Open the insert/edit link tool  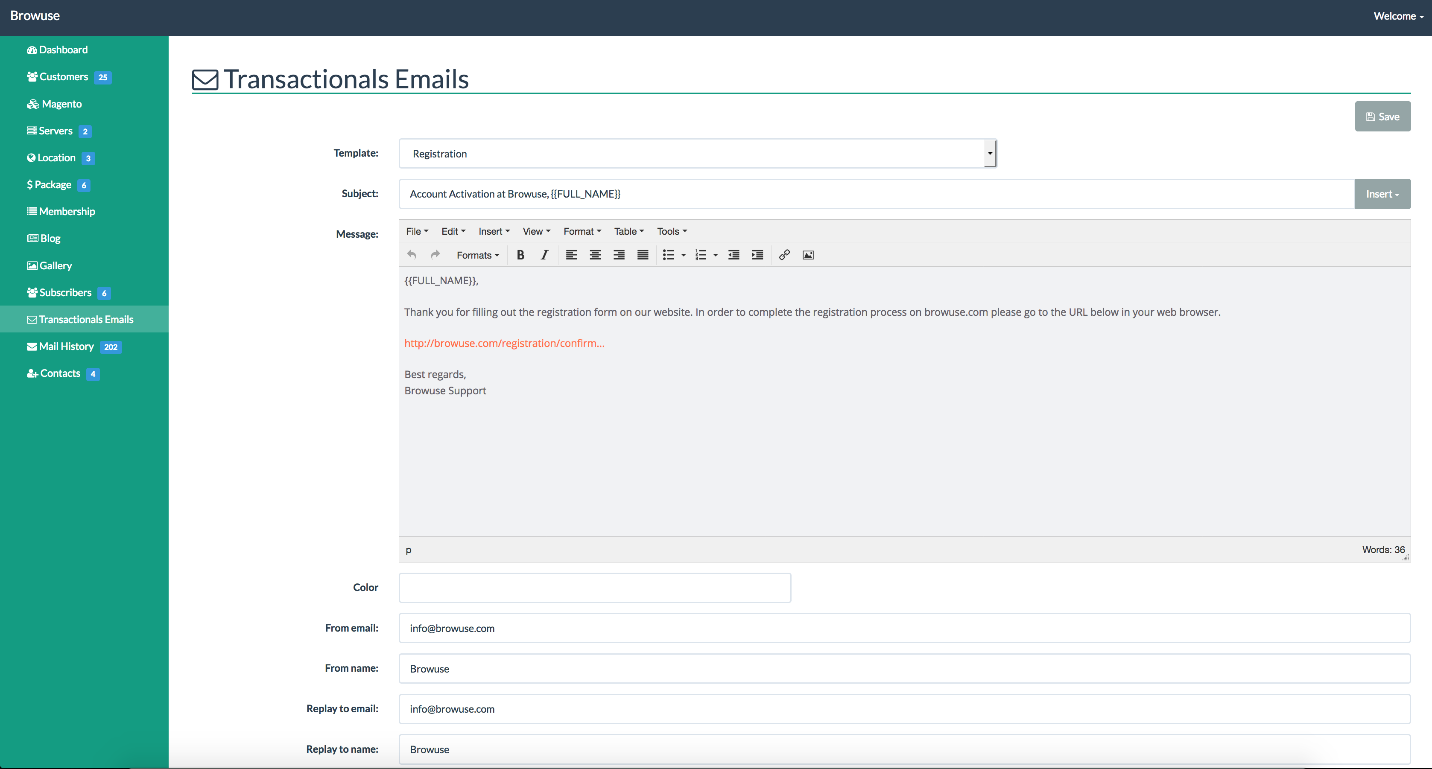pyautogui.click(x=784, y=255)
